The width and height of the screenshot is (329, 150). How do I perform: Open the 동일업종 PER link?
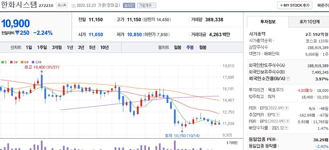[x=263, y=140]
